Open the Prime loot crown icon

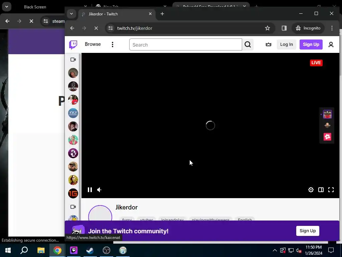pos(269,45)
